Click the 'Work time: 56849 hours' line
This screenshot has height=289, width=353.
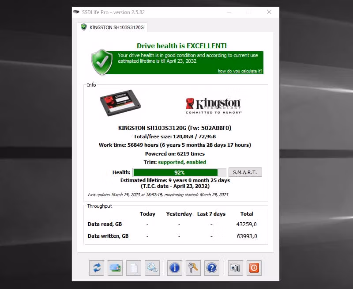click(175, 145)
